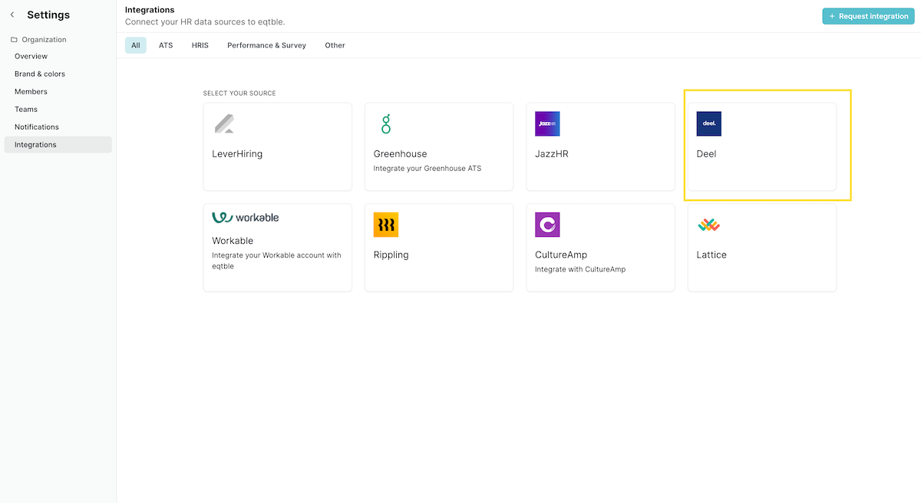This screenshot has height=503, width=921.
Task: Open Notifications settings
Action: [58, 127]
